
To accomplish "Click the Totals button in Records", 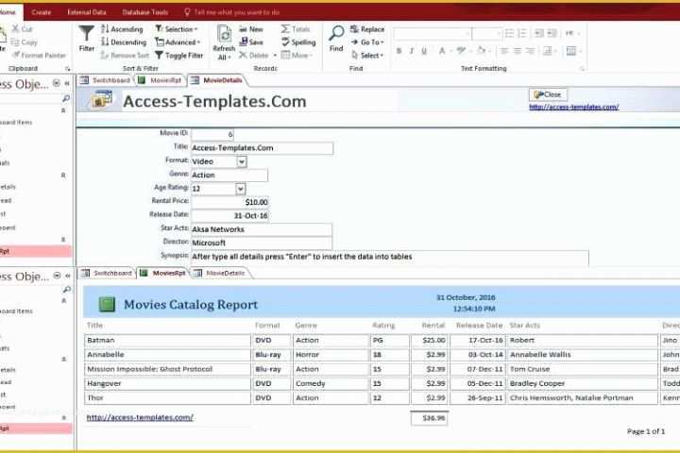I will click(296, 29).
